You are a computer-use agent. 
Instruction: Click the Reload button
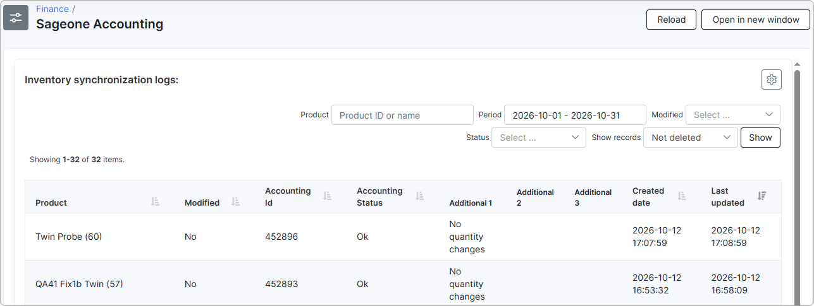671,20
